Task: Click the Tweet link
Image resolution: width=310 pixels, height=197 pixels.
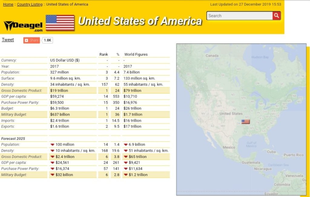Action: 8,40
